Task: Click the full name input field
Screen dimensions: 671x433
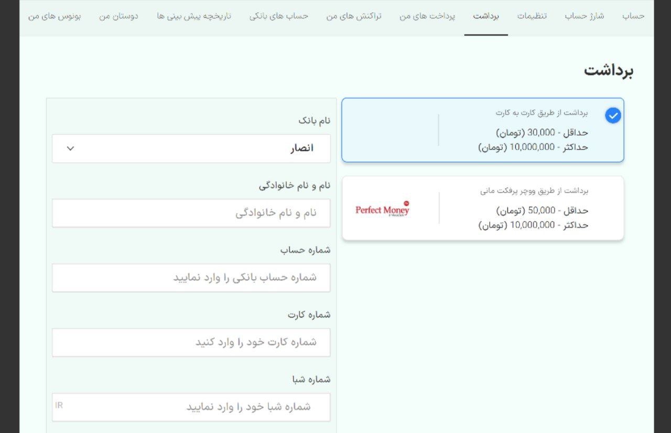Action: pyautogui.click(x=191, y=213)
